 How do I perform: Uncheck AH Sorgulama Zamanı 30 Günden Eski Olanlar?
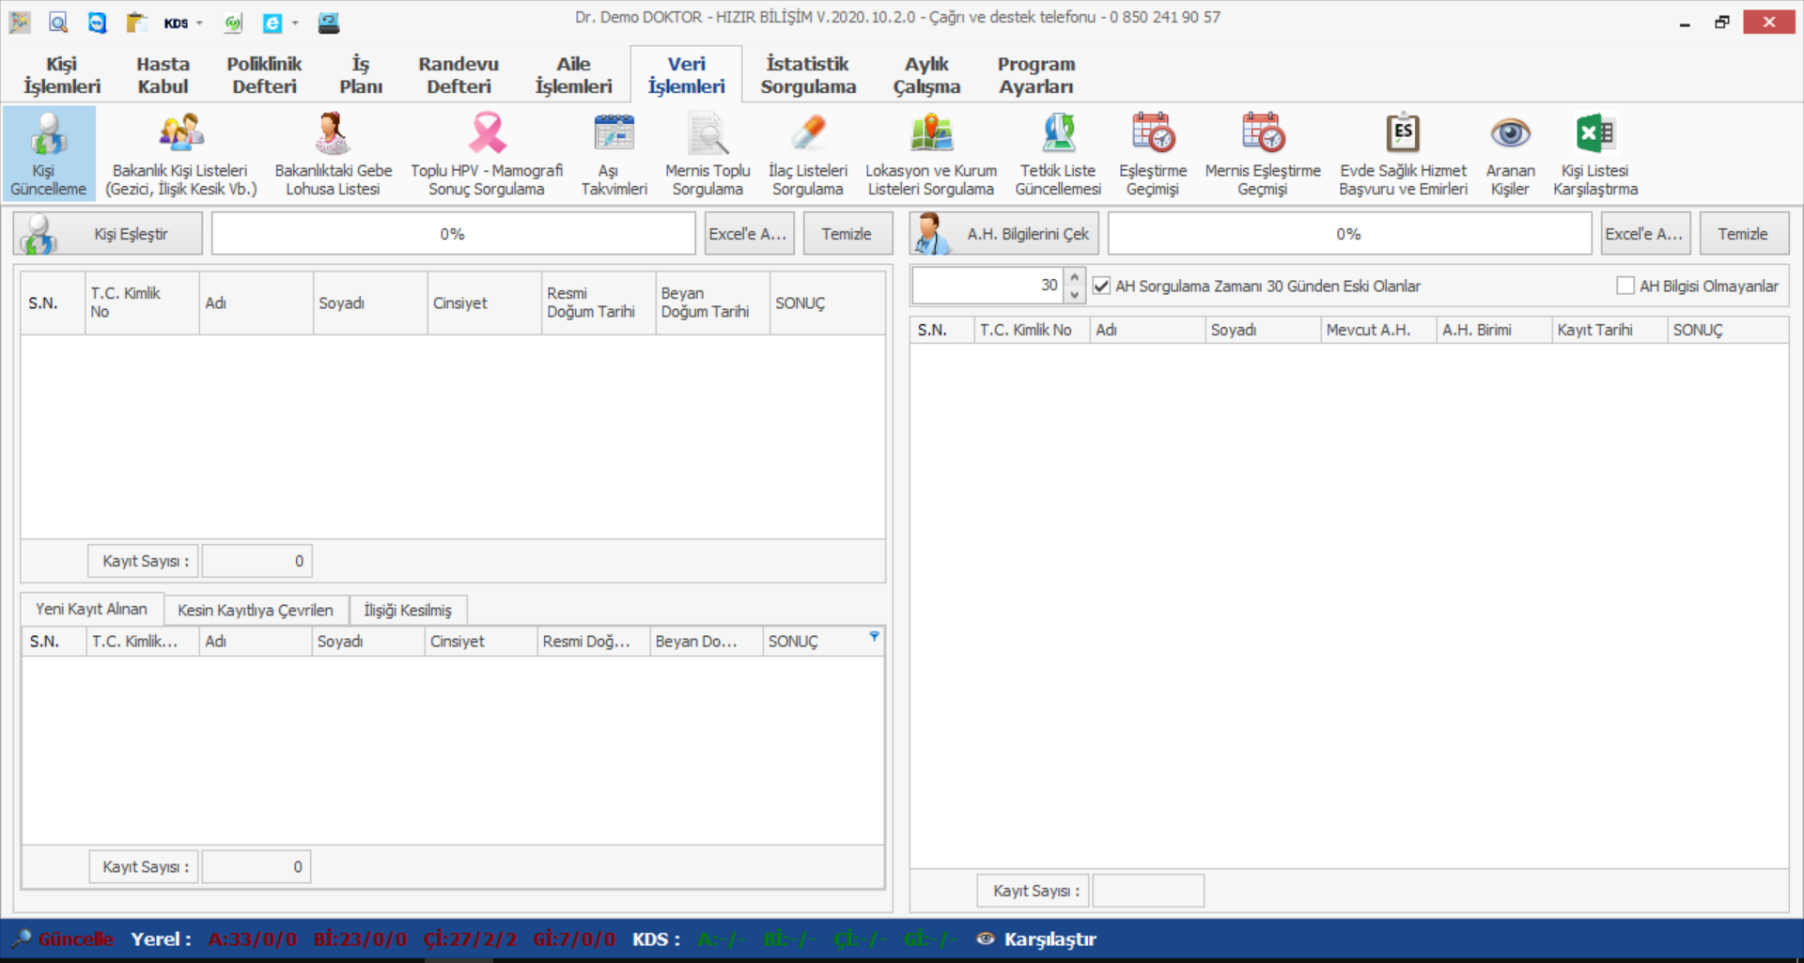(1102, 286)
